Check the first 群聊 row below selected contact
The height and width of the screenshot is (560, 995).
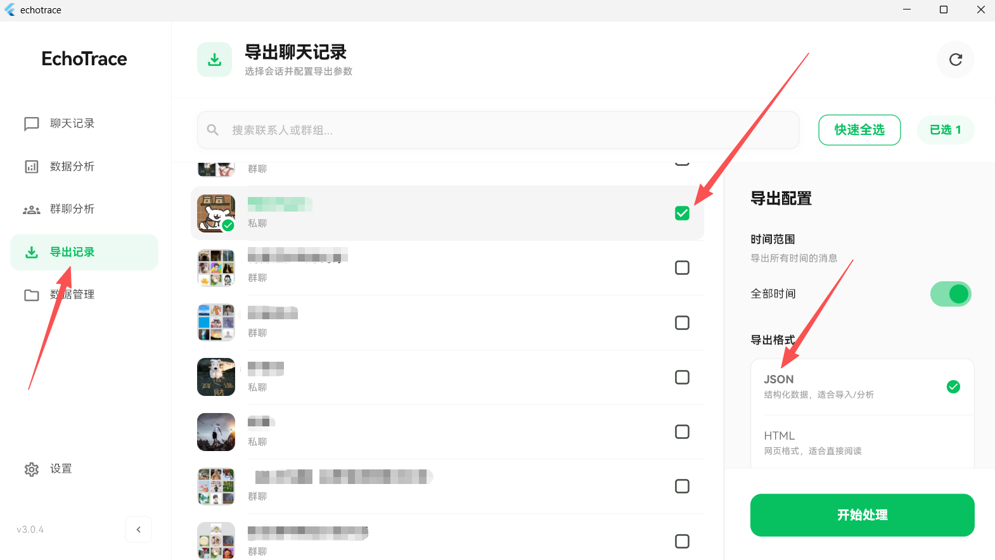[x=682, y=268]
